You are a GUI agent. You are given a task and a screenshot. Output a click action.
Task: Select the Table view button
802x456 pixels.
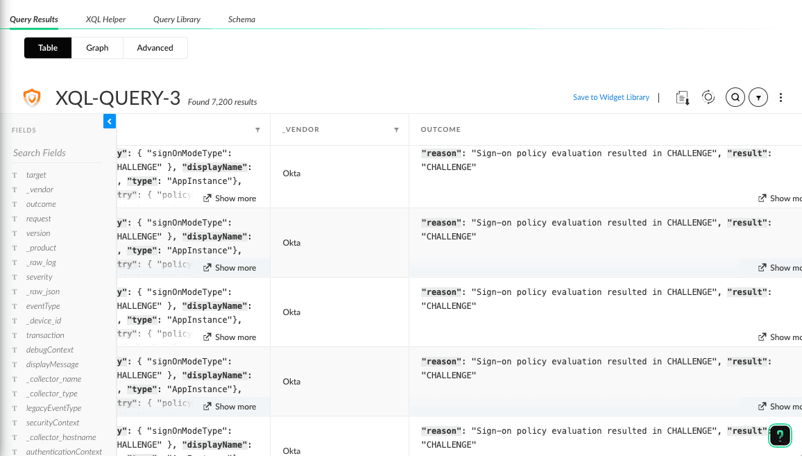[x=48, y=48]
